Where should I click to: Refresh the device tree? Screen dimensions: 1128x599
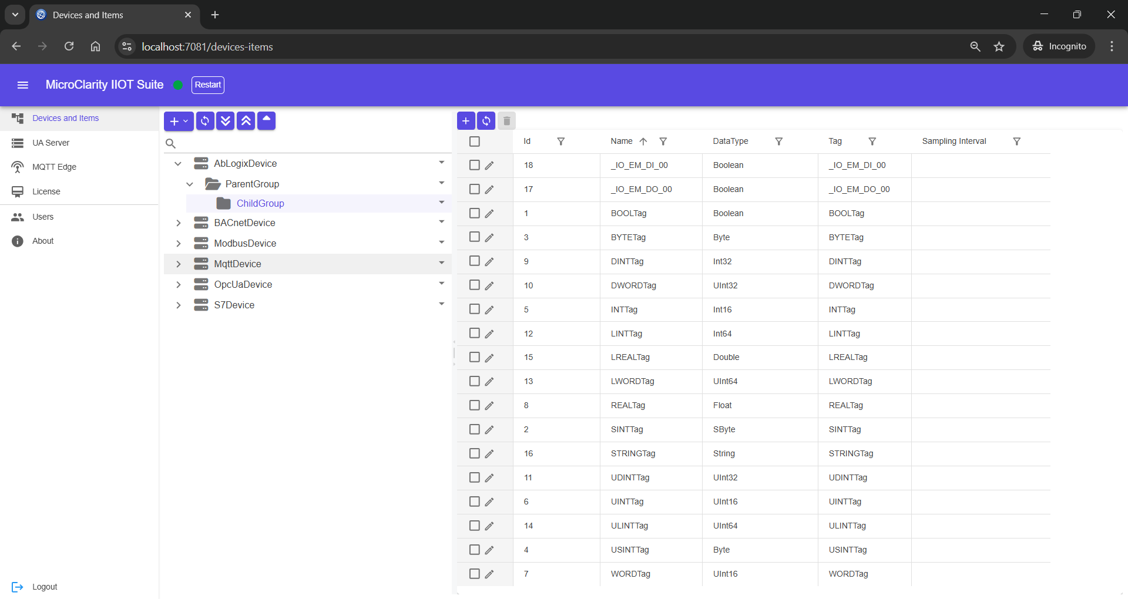(x=205, y=121)
